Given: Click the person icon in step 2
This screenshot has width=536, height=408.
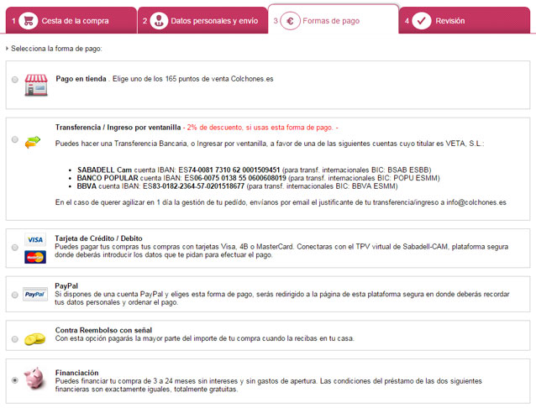Looking at the screenshot, I should [158, 20].
